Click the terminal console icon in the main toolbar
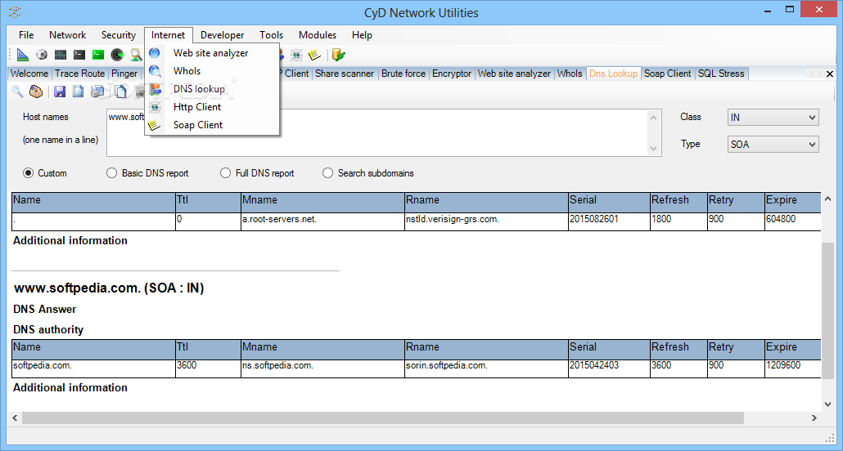The width and height of the screenshot is (843, 451). (x=79, y=55)
